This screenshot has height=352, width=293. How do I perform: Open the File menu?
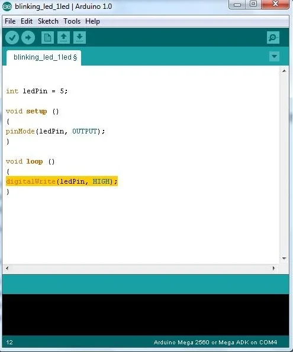[10, 21]
